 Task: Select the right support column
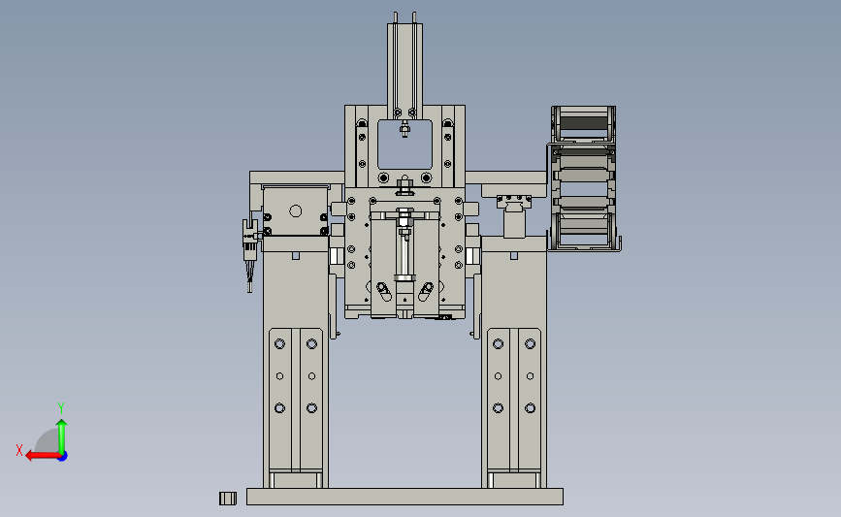(514, 363)
